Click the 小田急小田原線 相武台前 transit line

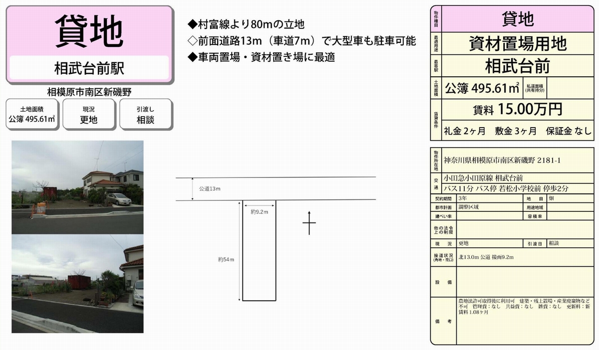(484, 178)
